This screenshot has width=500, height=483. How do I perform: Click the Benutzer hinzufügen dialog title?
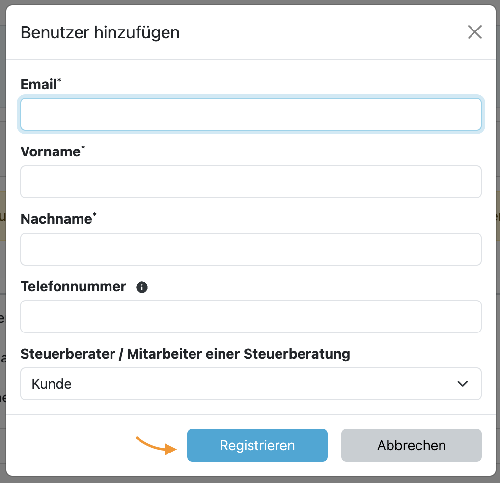click(100, 33)
